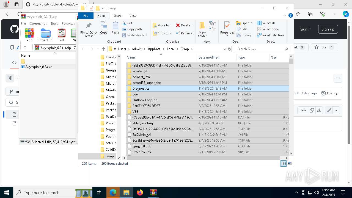Open Firefox from the taskbar
The image size is (352, 198).
point(140,193)
